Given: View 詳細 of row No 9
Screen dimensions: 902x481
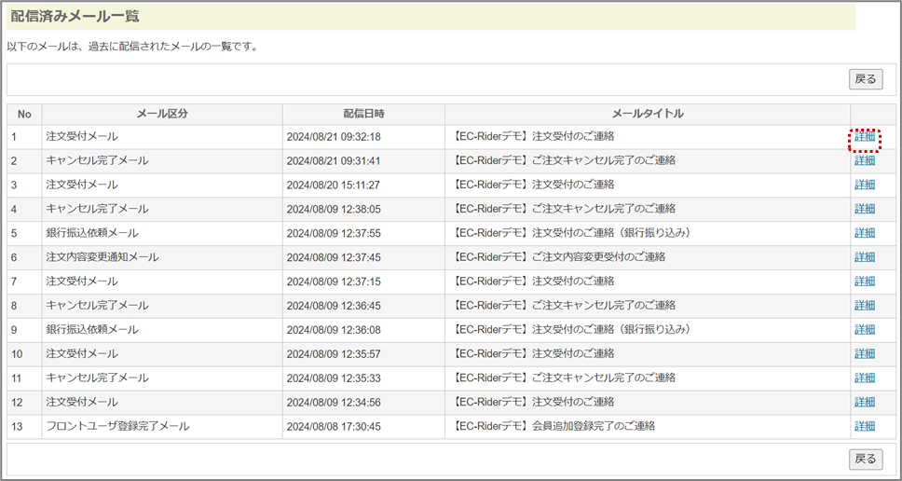Looking at the screenshot, I should pos(865,330).
